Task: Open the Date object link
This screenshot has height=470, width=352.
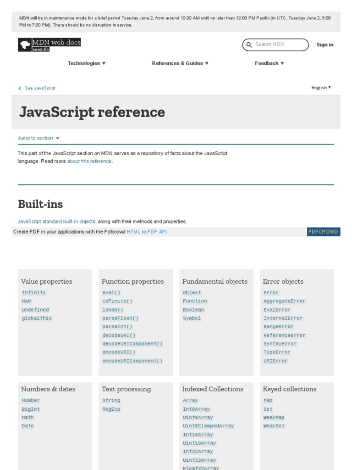Action: pos(27,426)
